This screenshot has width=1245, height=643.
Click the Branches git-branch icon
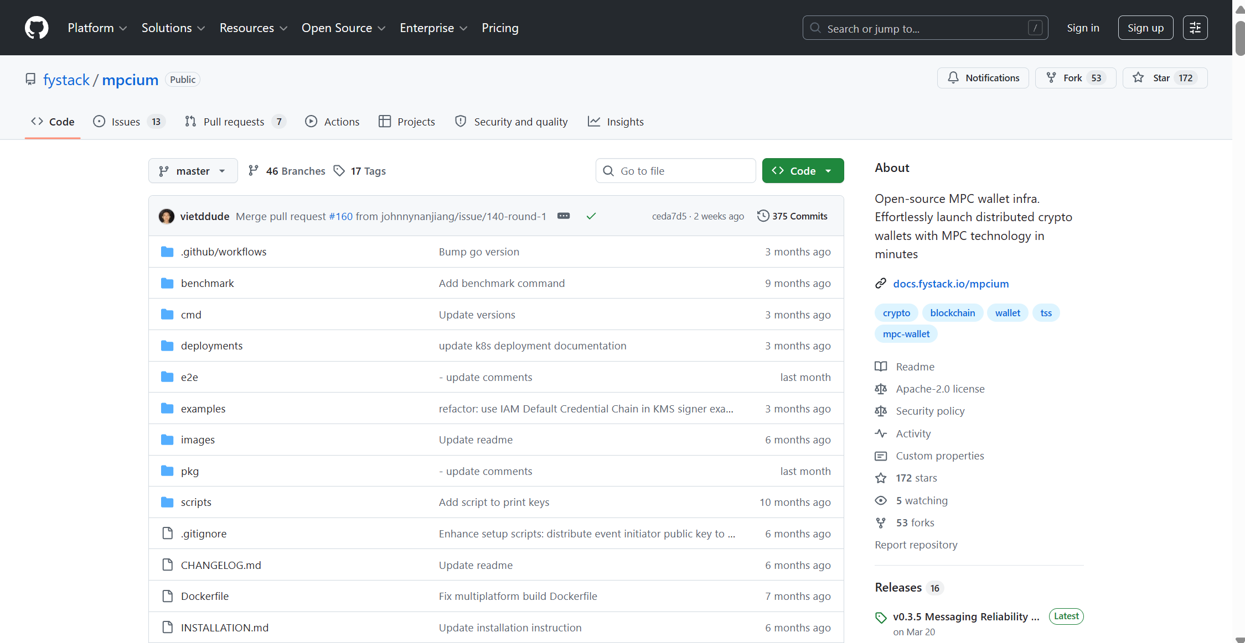(254, 171)
